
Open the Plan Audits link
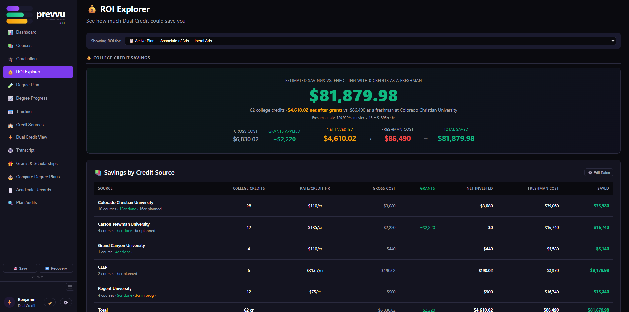tap(38, 203)
